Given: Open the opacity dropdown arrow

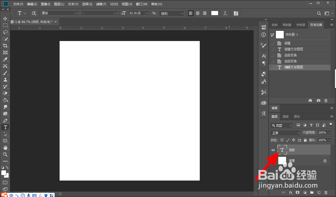Looking at the screenshot, I should [x=330, y=133].
